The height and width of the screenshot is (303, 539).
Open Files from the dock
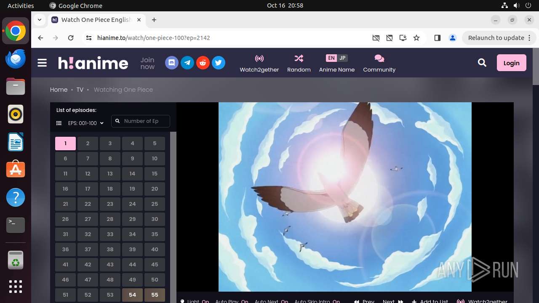pyautogui.click(x=16, y=86)
